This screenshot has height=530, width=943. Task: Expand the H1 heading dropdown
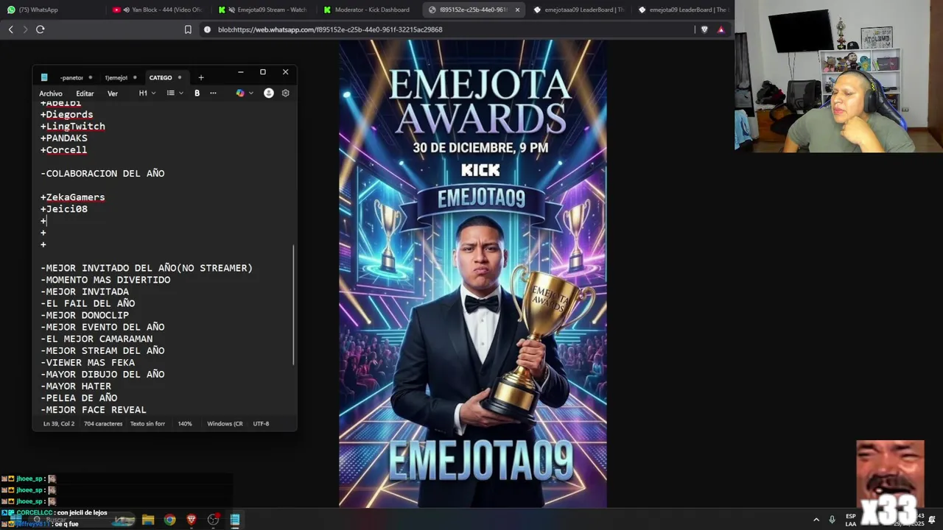pyautogui.click(x=147, y=93)
